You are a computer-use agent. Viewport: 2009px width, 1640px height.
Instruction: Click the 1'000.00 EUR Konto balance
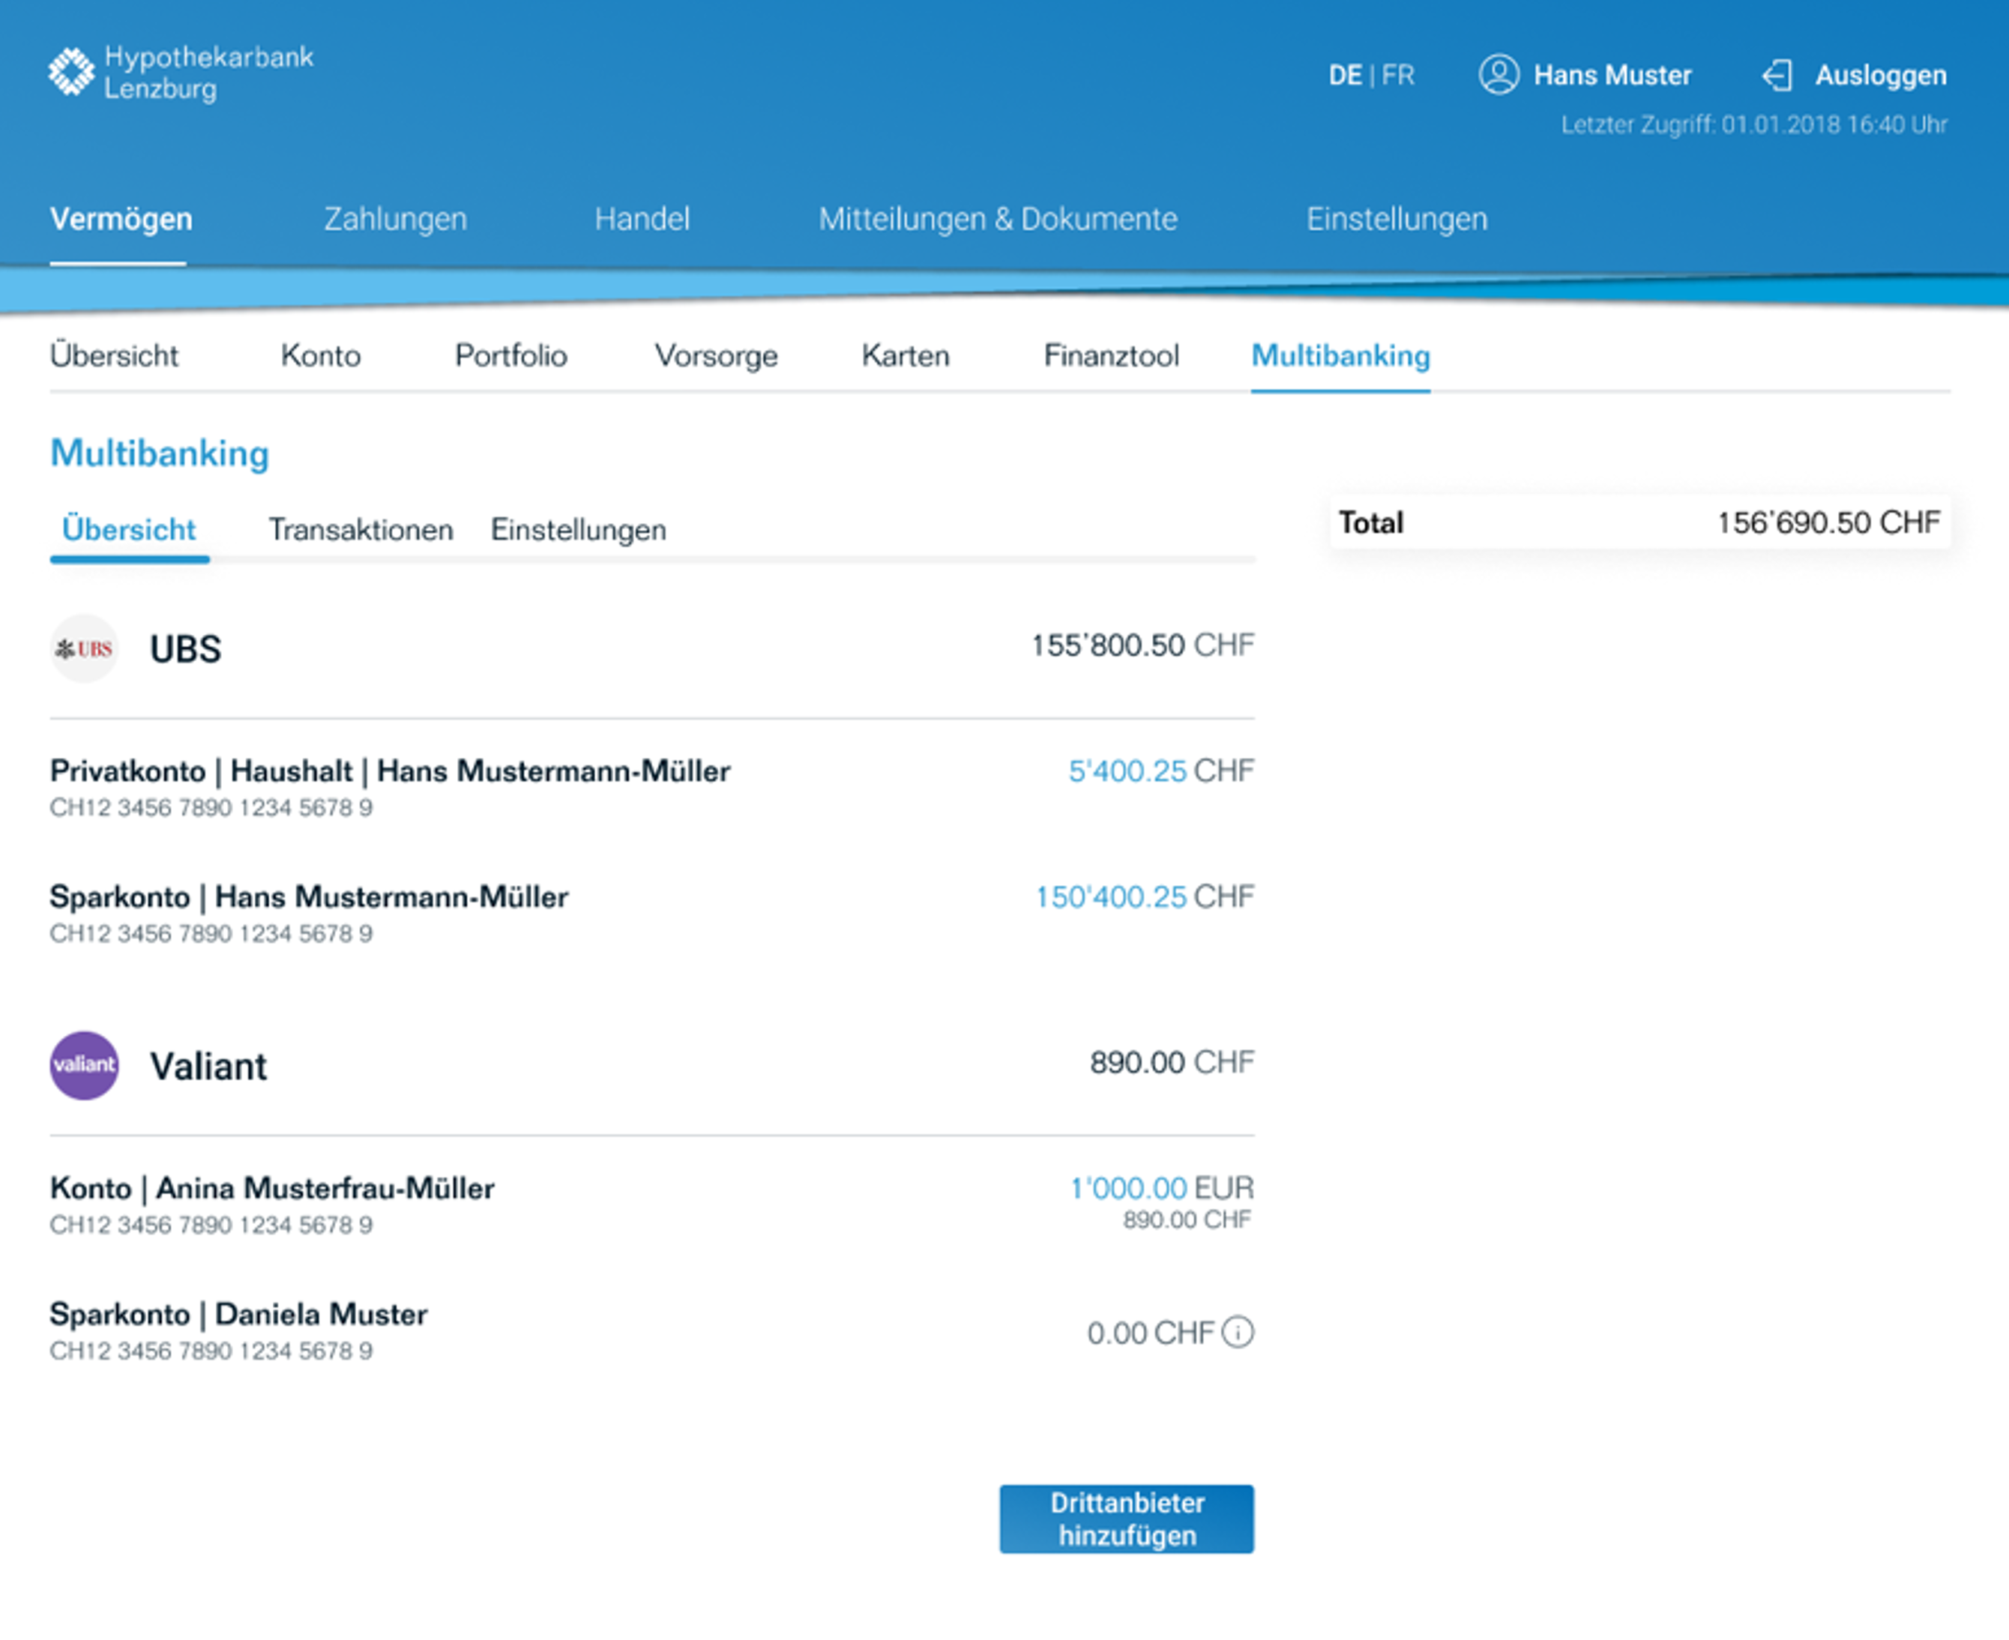coord(1130,1189)
